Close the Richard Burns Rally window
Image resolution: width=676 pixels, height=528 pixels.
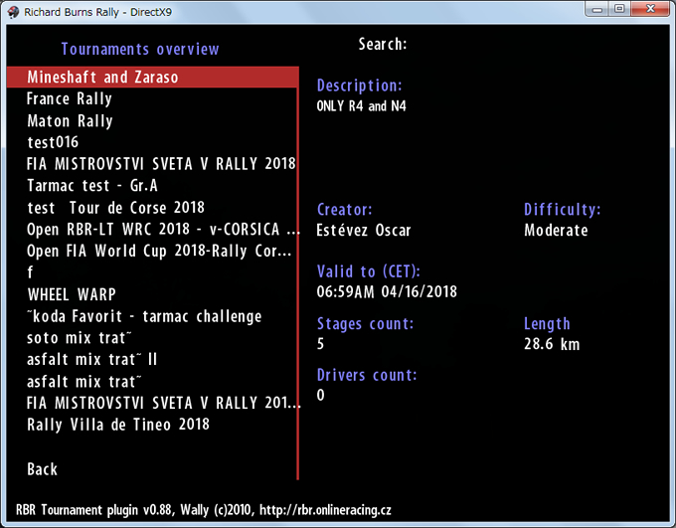click(650, 9)
